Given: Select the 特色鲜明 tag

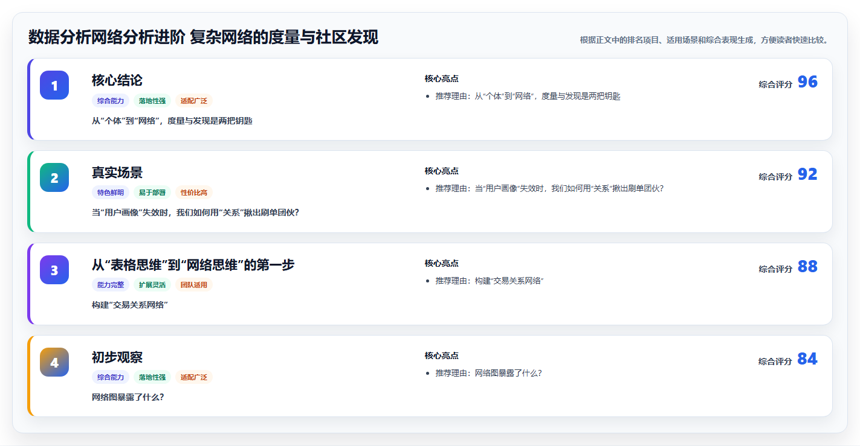Looking at the screenshot, I should (x=111, y=193).
